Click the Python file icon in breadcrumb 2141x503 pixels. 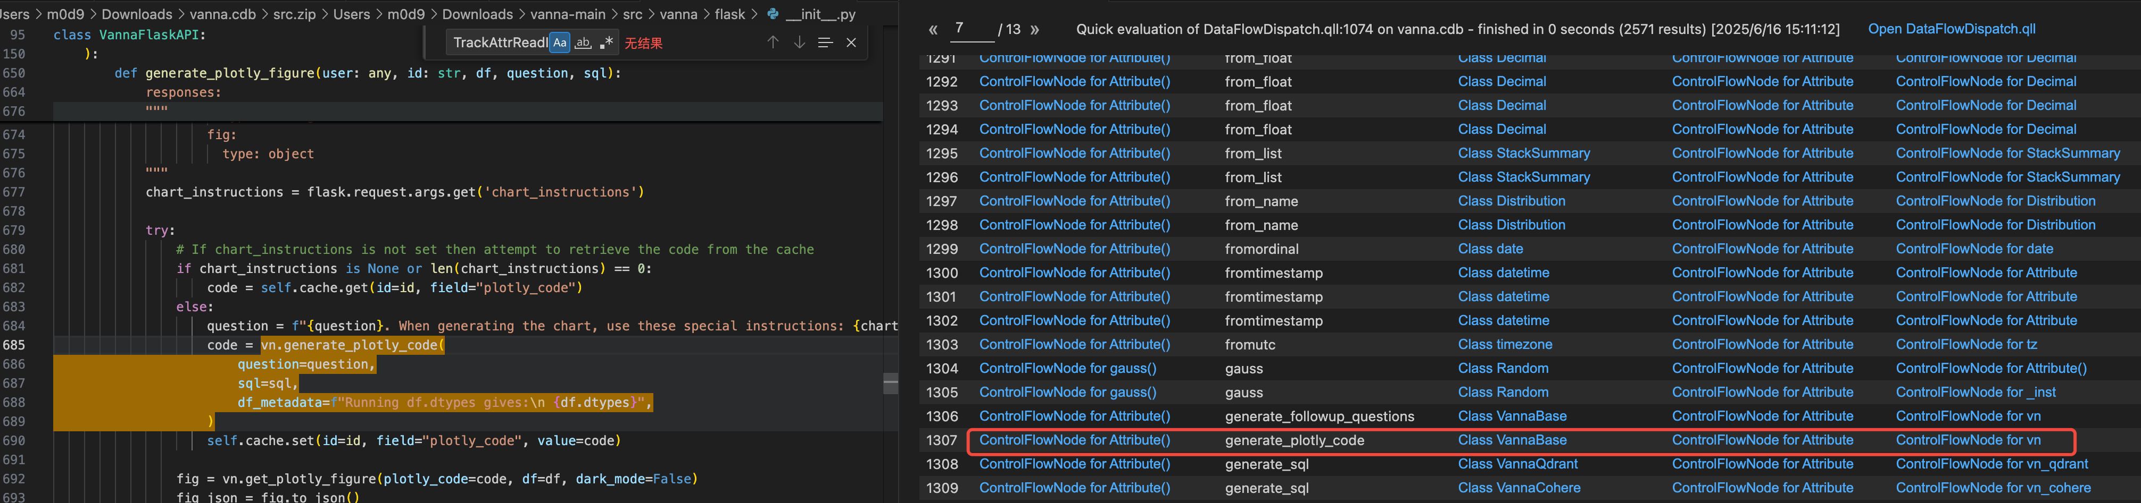tap(773, 14)
